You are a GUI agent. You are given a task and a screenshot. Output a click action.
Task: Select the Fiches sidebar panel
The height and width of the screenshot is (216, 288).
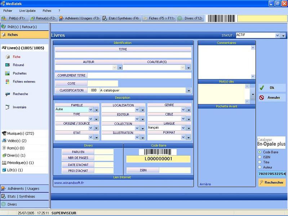(25, 35)
